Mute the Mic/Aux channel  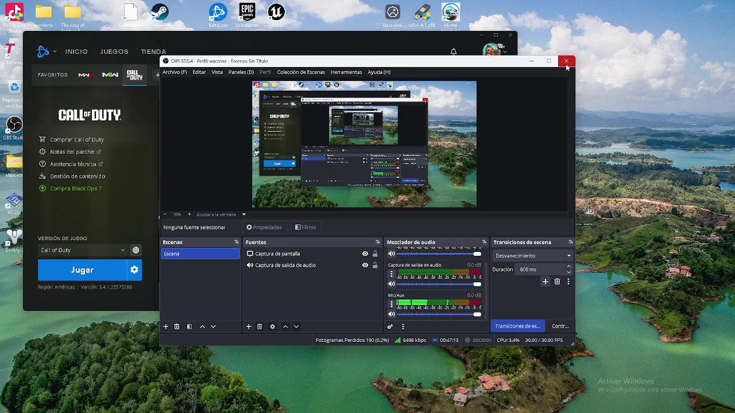(392, 314)
